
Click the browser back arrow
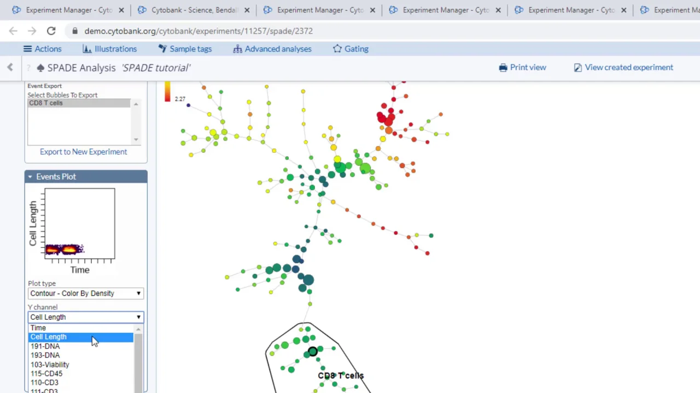[x=13, y=31]
